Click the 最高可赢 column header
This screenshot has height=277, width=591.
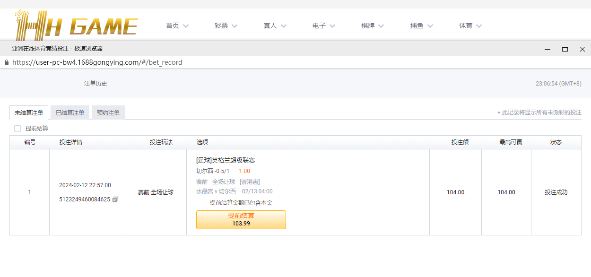click(511, 142)
